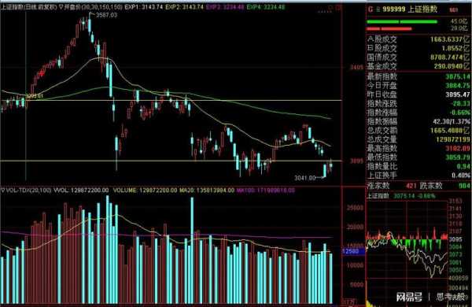Open the 999999 上证指数 stock title

[x=410, y=9]
